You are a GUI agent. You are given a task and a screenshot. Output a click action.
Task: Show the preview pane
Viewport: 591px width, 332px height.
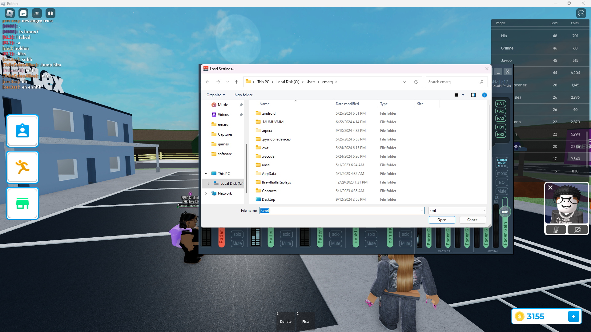[473, 95]
